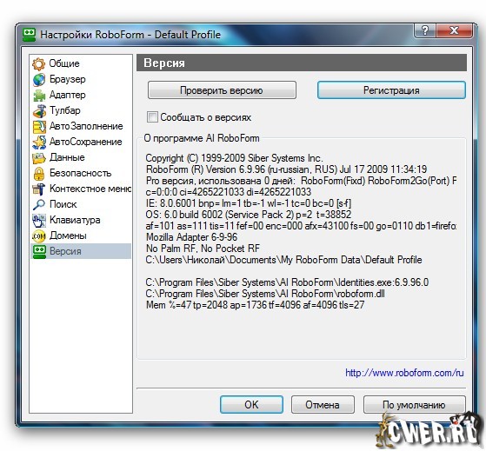Screen dimensions: 486x451
Task: Confirm the settings with OK
Action: 251,404
